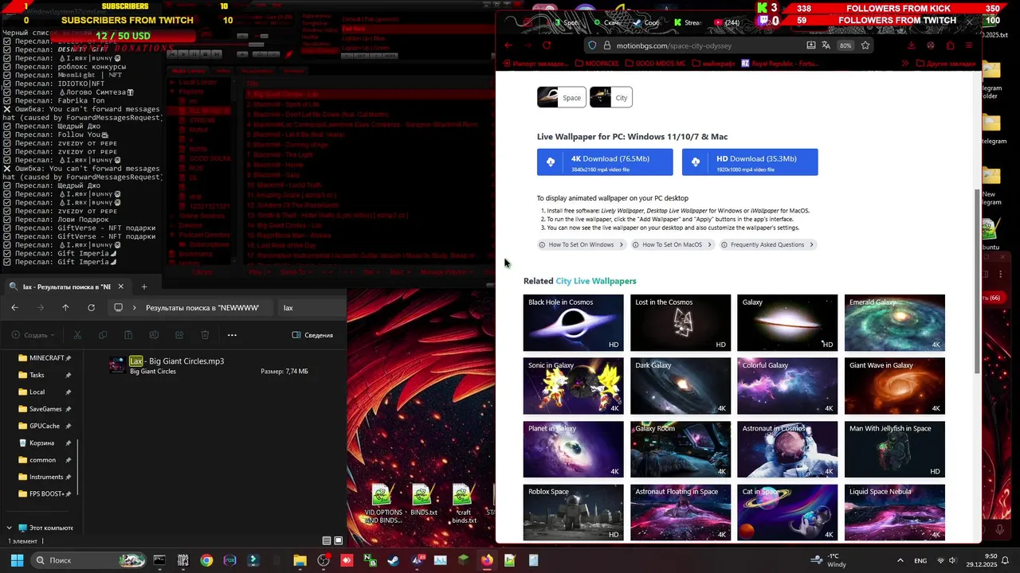The image size is (1020, 573).
Task: Click the HD Download (35.3Mb) button
Action: (750, 162)
